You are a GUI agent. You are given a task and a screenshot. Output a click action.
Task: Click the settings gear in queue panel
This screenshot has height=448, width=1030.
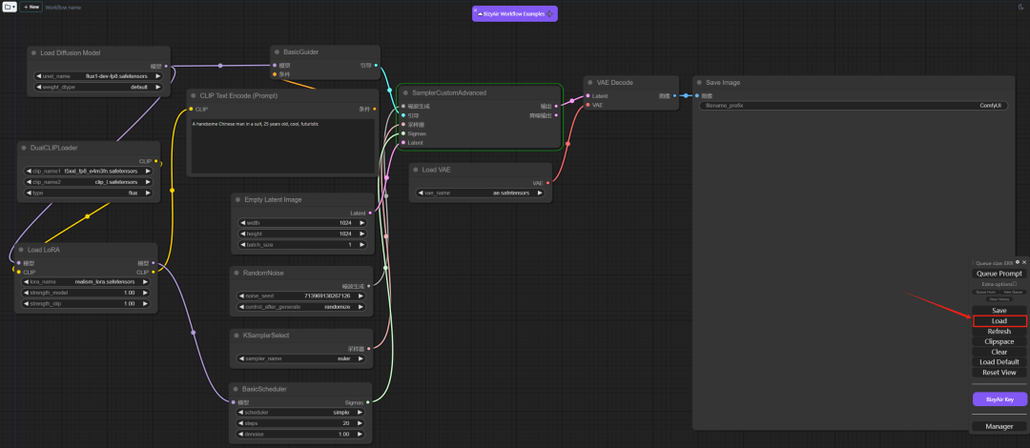point(1018,262)
